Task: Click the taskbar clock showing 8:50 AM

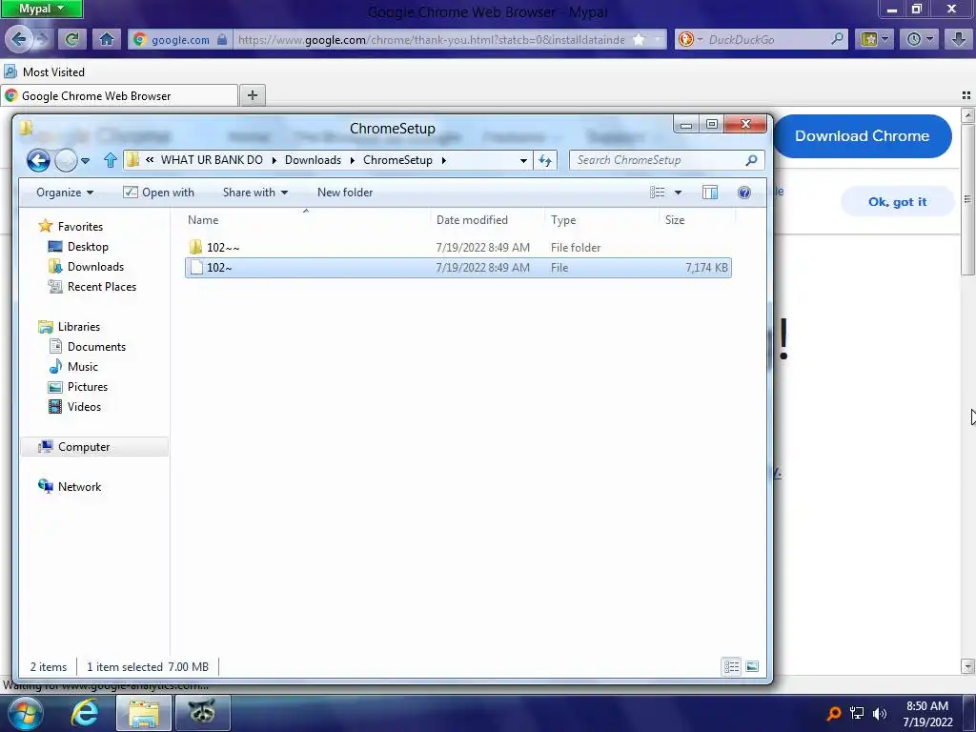Action: (927, 713)
